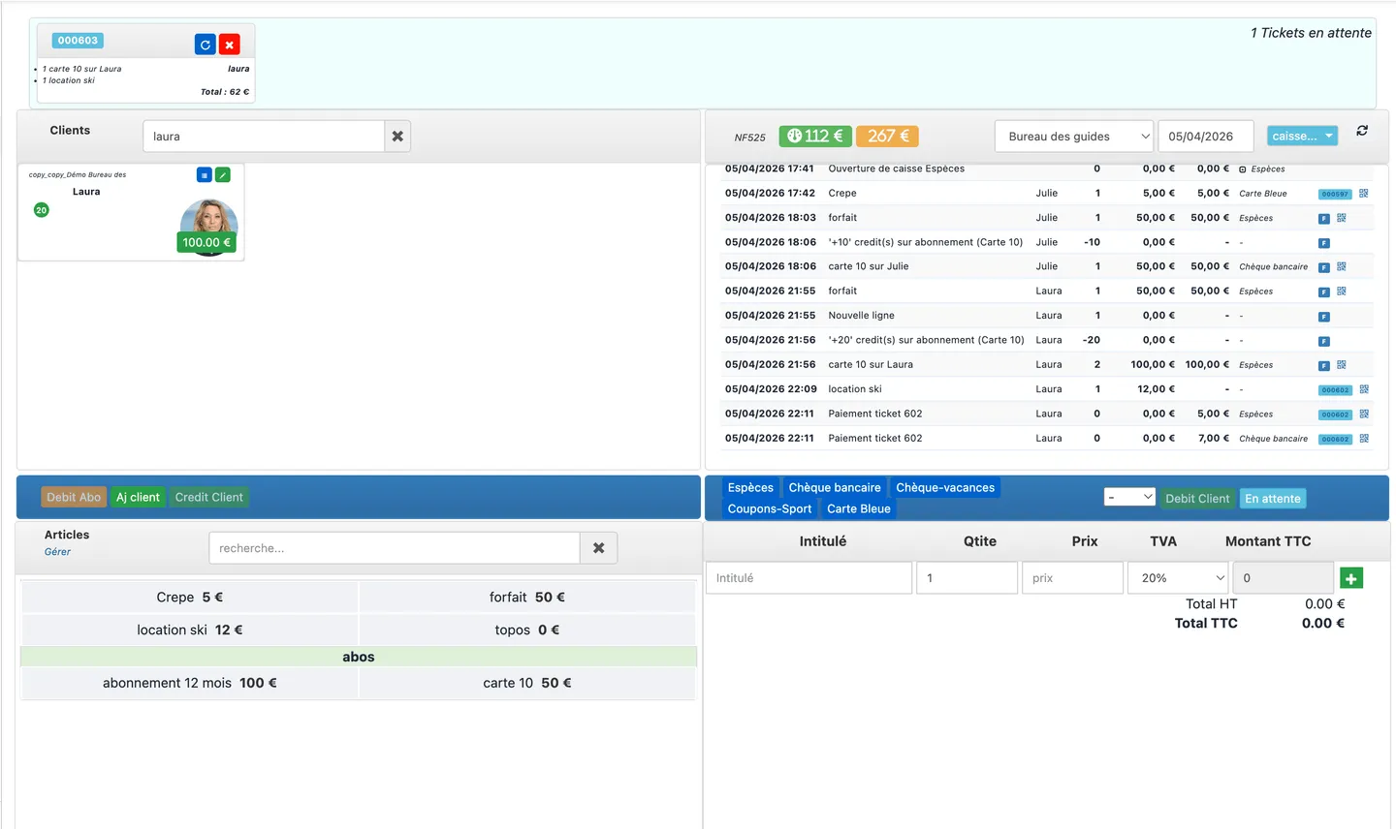Open QR code for the Crepe sale

point(1364,194)
